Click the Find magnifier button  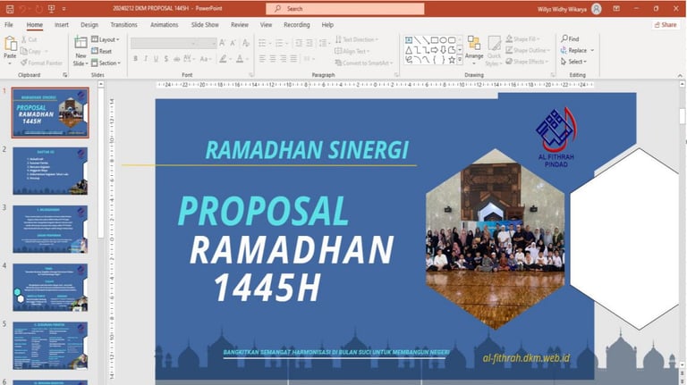click(570, 39)
